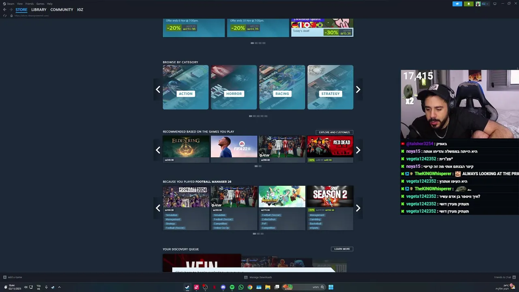This screenshot has height=292, width=519.
Task: Open the RACING category
Action: [282, 87]
